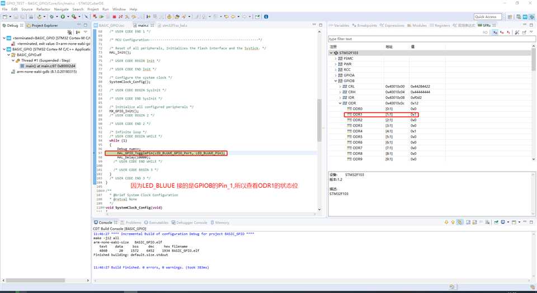Click decimal format icon in SFRs view
The image size is (537, 293).
pyautogui.click(x=502, y=32)
